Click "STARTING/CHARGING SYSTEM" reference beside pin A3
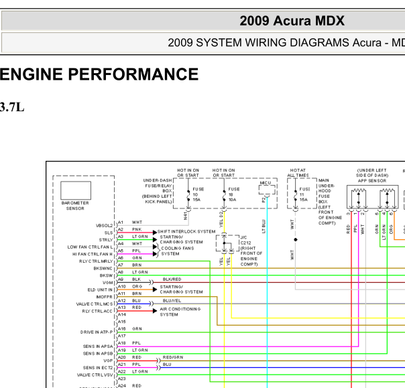 pyautogui.click(x=181, y=239)
